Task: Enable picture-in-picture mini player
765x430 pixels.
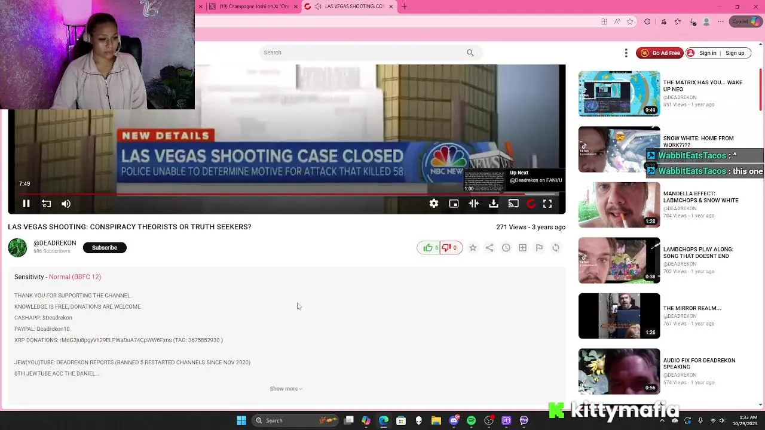Action: click(x=454, y=204)
